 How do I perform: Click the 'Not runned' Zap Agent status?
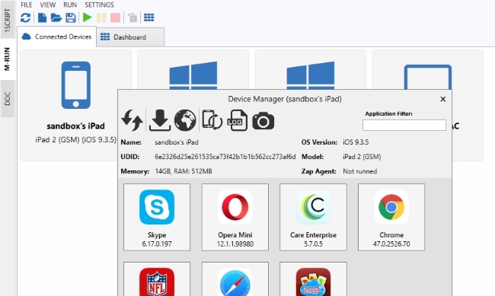click(360, 171)
